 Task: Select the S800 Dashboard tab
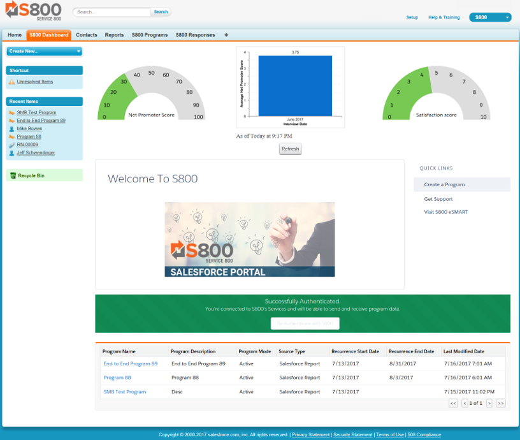coord(48,35)
